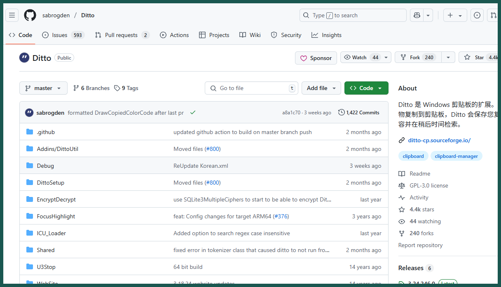Open the Addins/DittoUtil folder

(x=58, y=149)
